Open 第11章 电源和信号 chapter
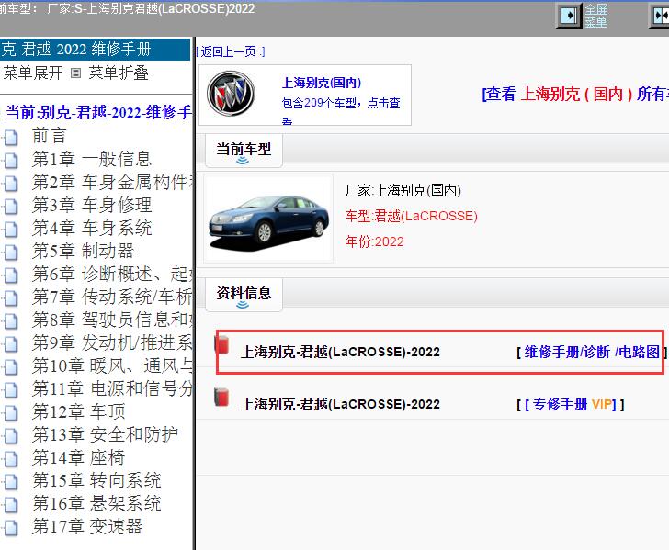The image size is (669, 550). tap(113, 388)
